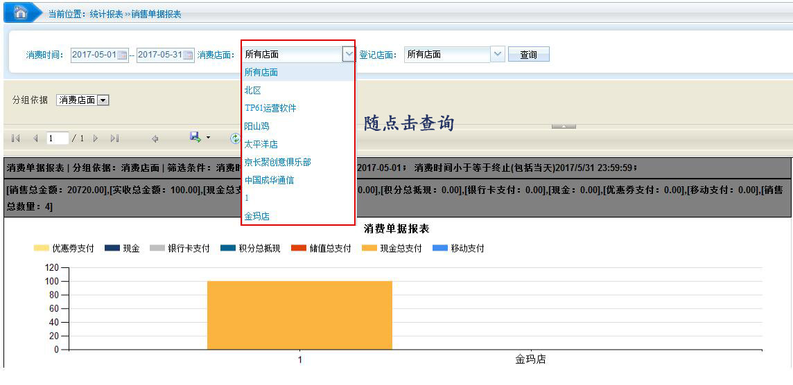
Task: Collapse the 消费店面 dropdown arrow
Action: tap(348, 54)
